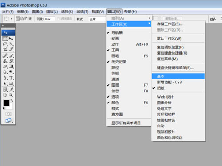This screenshot has width=222, height=166.
Task: Select the Pen tool
Action: (5, 78)
